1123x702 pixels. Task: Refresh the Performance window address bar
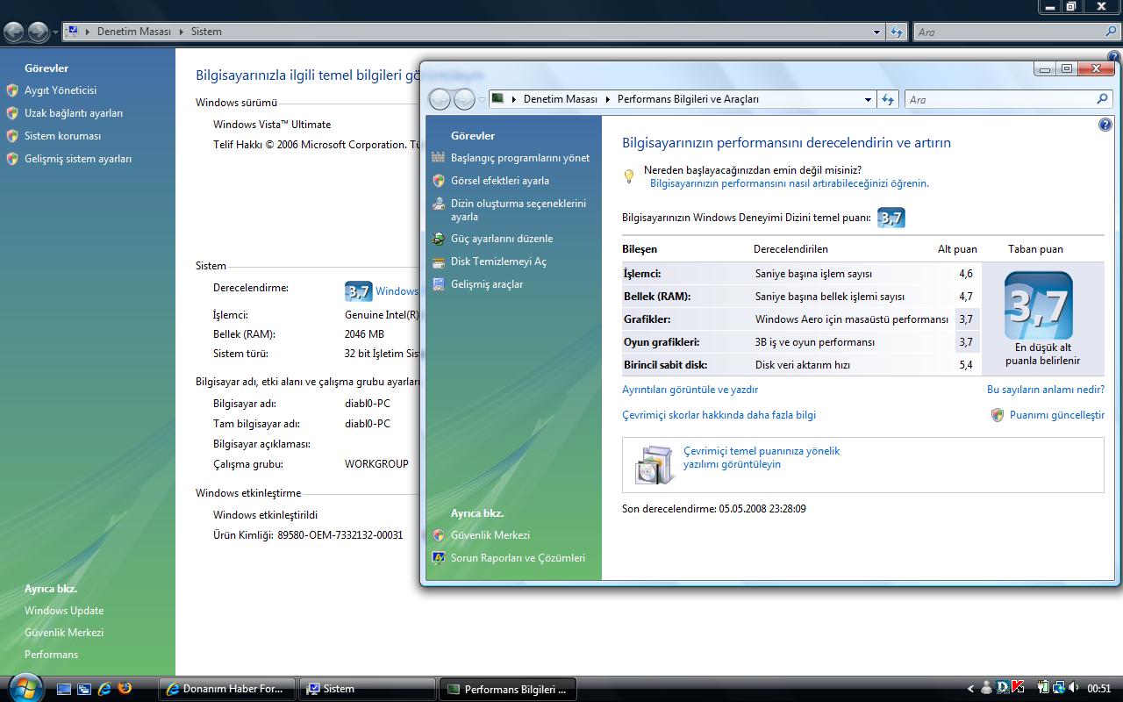point(888,99)
